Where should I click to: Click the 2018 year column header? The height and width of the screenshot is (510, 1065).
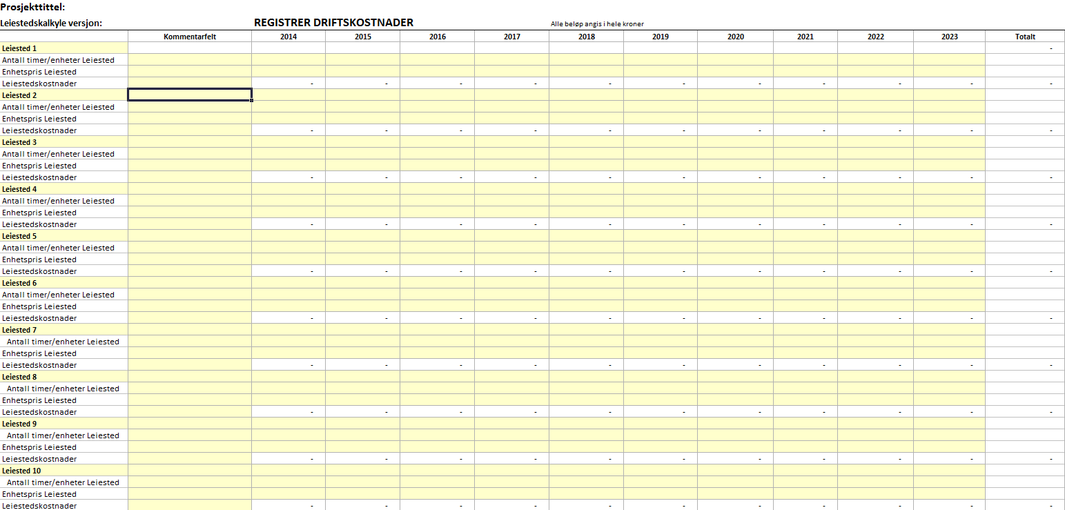[586, 37]
